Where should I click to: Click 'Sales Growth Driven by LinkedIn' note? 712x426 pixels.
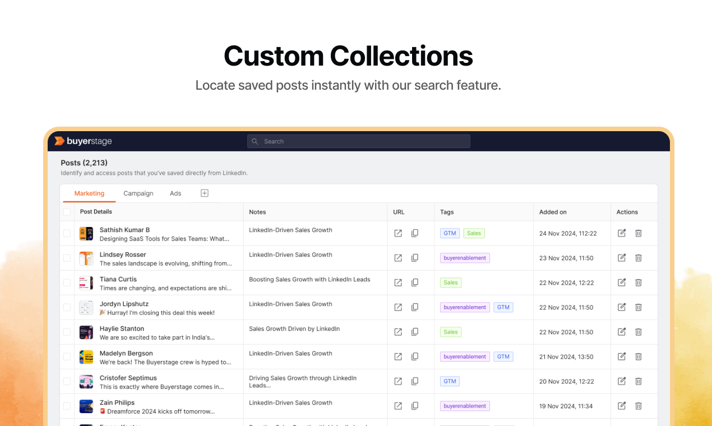point(294,328)
